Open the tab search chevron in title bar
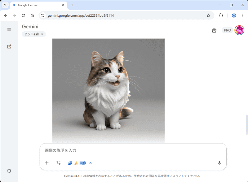The image size is (248, 182). click(5, 5)
